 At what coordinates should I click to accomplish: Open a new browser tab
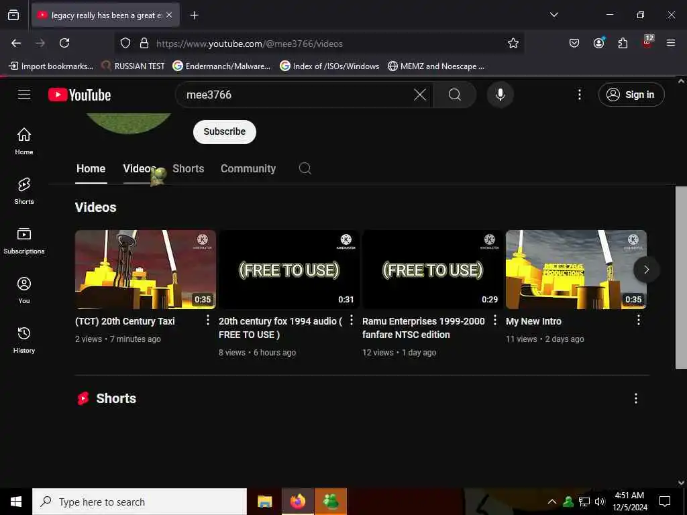click(x=194, y=15)
